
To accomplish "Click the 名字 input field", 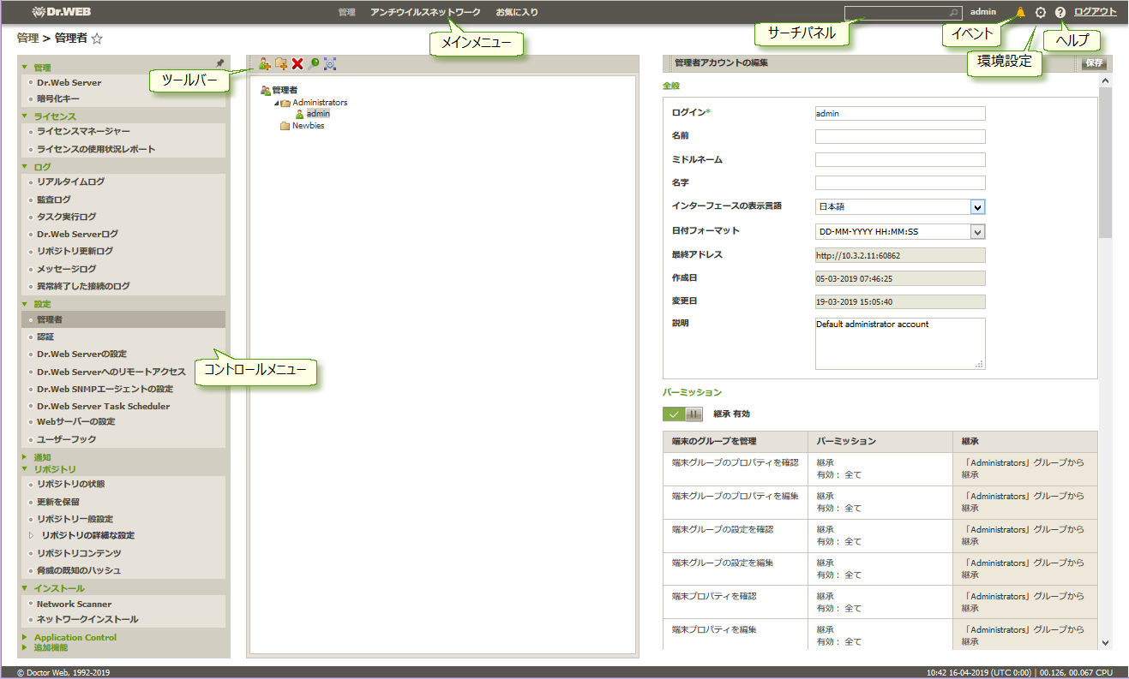I will click(x=900, y=182).
